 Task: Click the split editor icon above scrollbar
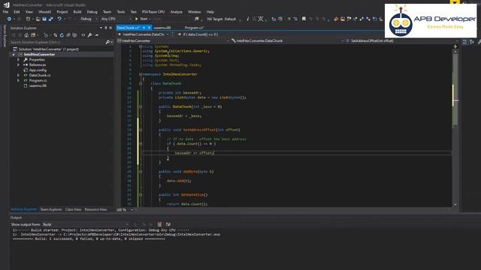point(455,46)
